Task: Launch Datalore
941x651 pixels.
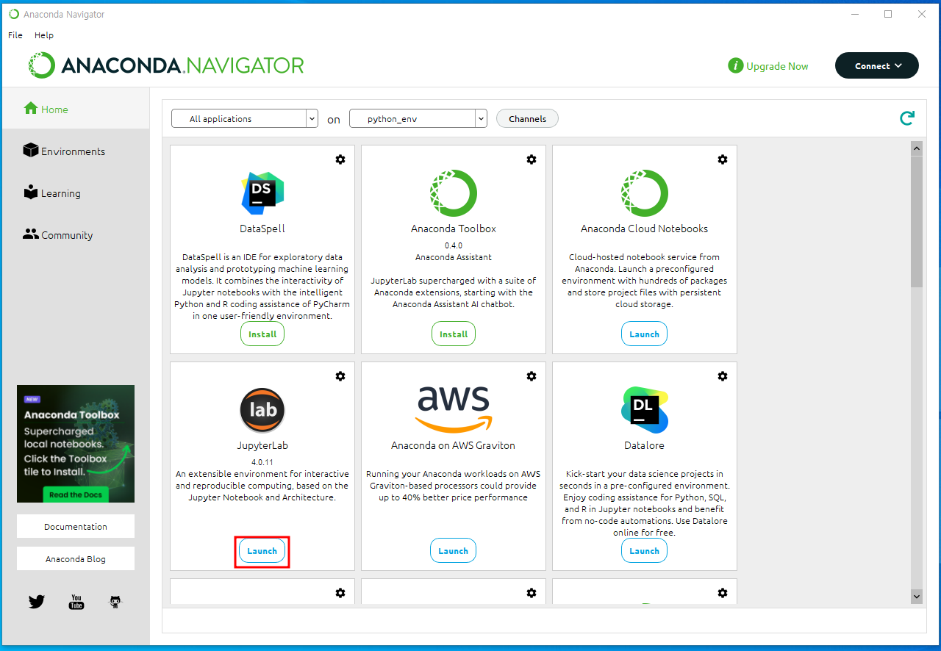Action: (645, 550)
